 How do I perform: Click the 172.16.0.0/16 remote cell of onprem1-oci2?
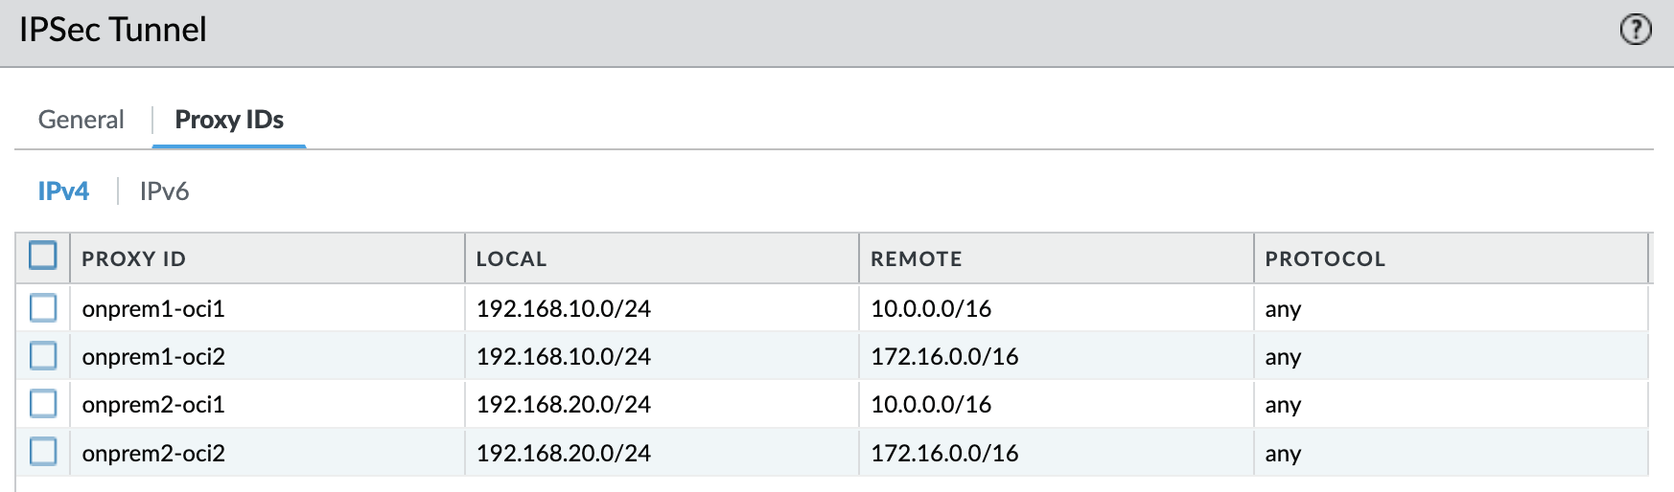(944, 357)
